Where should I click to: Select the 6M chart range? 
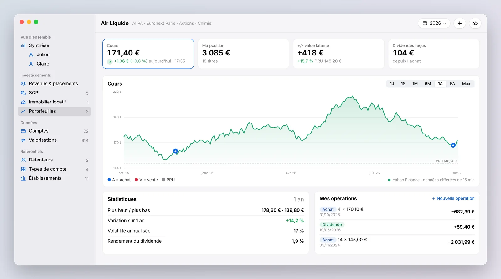click(x=428, y=84)
